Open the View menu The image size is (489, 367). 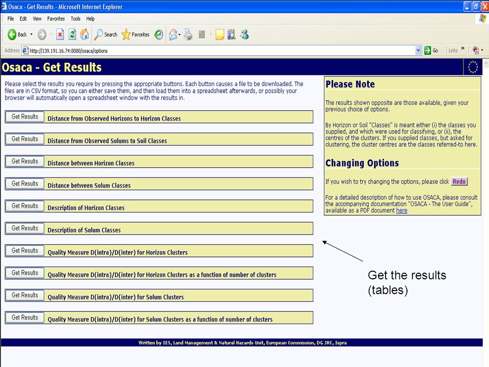37,19
